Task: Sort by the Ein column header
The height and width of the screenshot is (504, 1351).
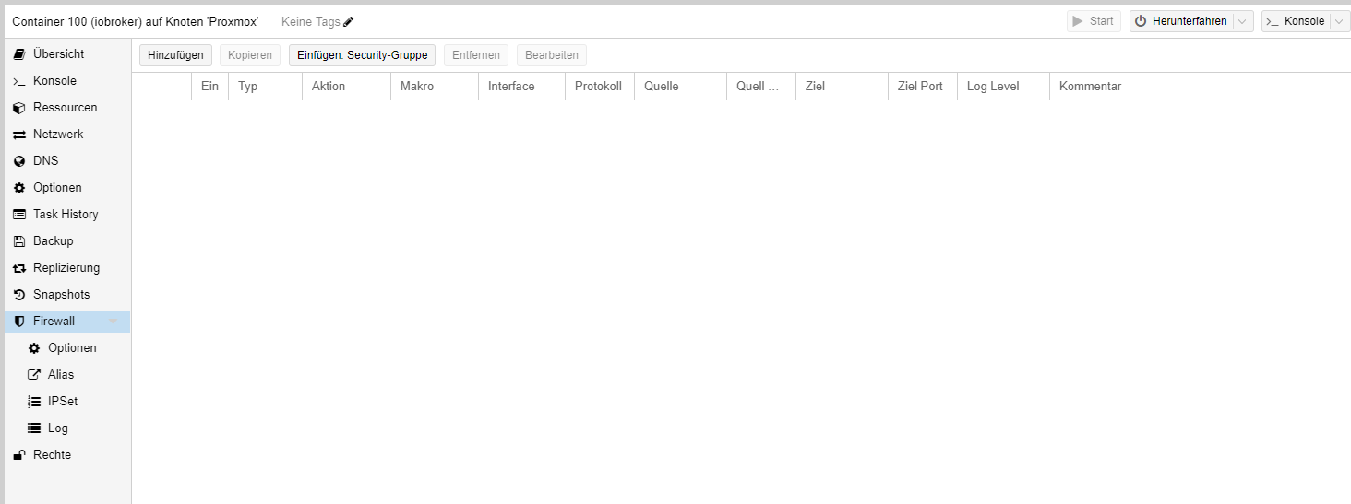Action: point(209,87)
